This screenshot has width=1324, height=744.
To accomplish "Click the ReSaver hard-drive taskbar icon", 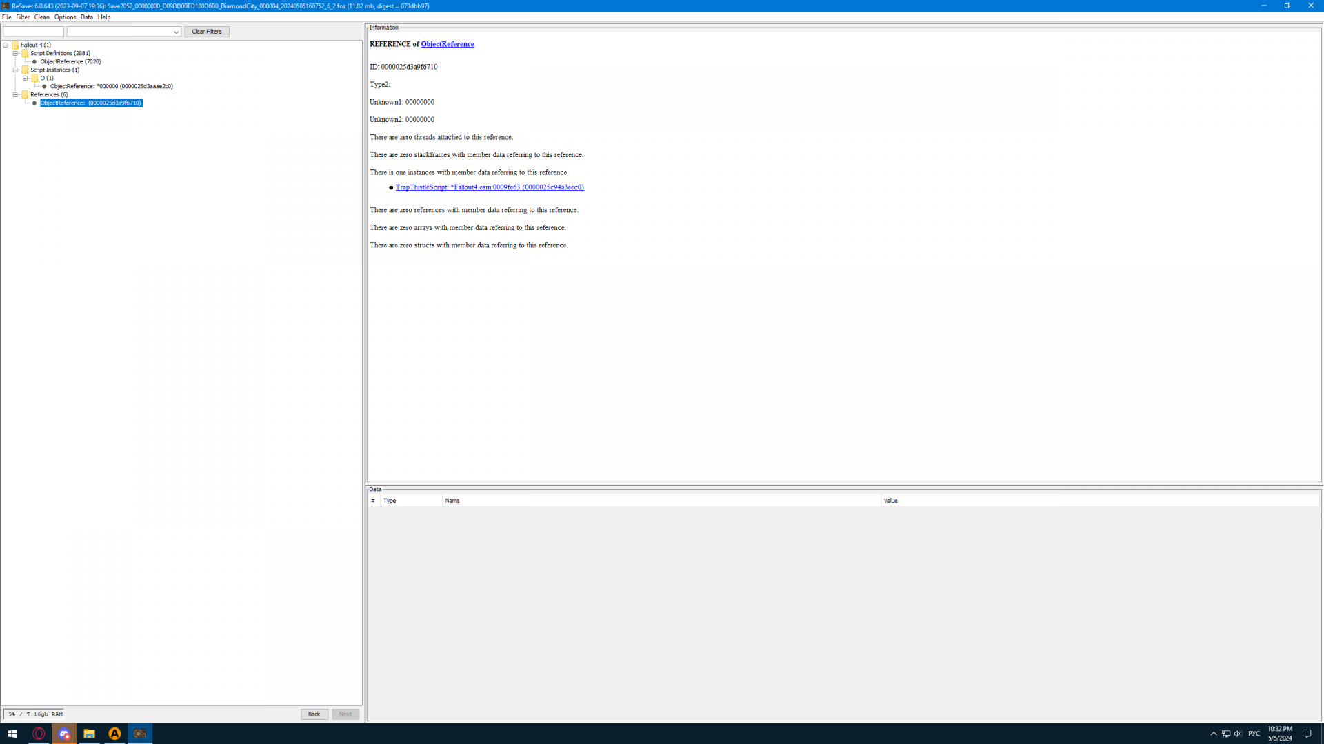I will pos(140,734).
